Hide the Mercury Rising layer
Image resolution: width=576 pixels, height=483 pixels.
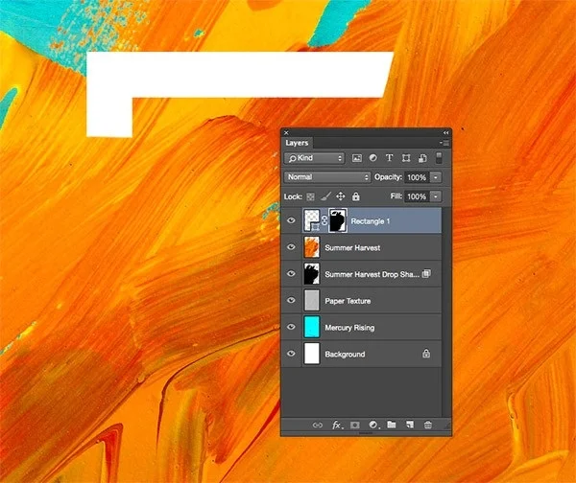[291, 327]
